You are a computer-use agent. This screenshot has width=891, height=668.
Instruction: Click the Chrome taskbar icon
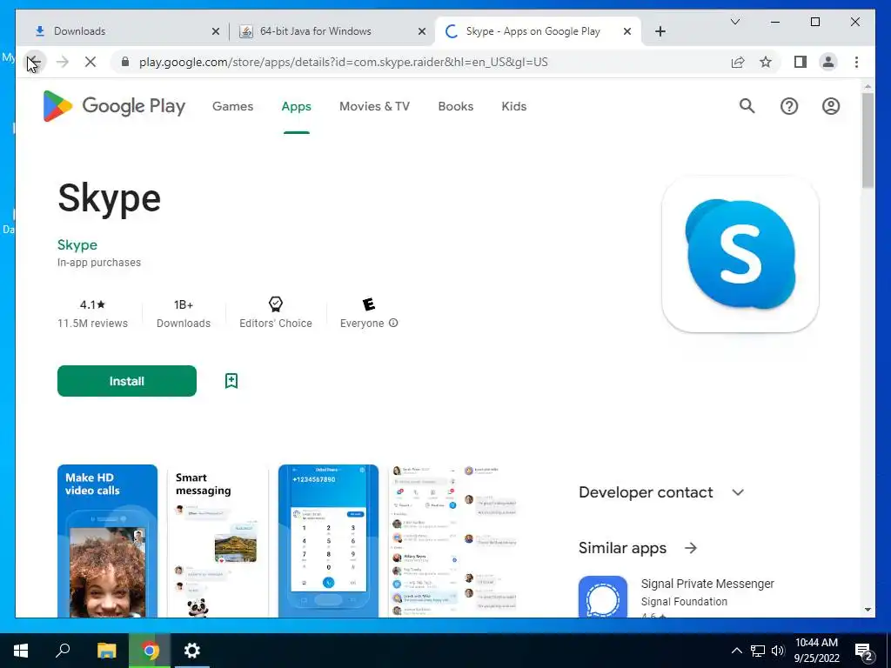150,651
